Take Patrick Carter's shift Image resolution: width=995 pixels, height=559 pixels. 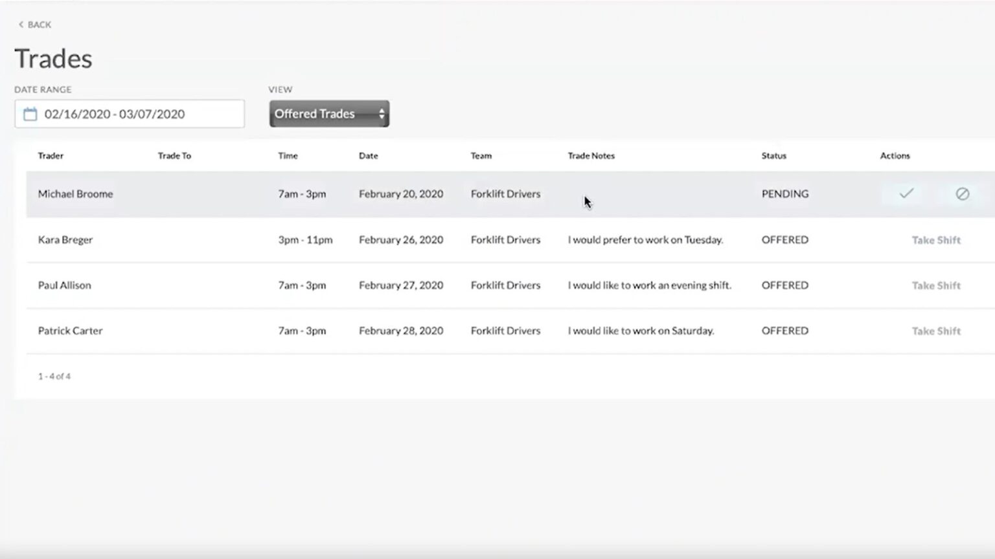[935, 331]
